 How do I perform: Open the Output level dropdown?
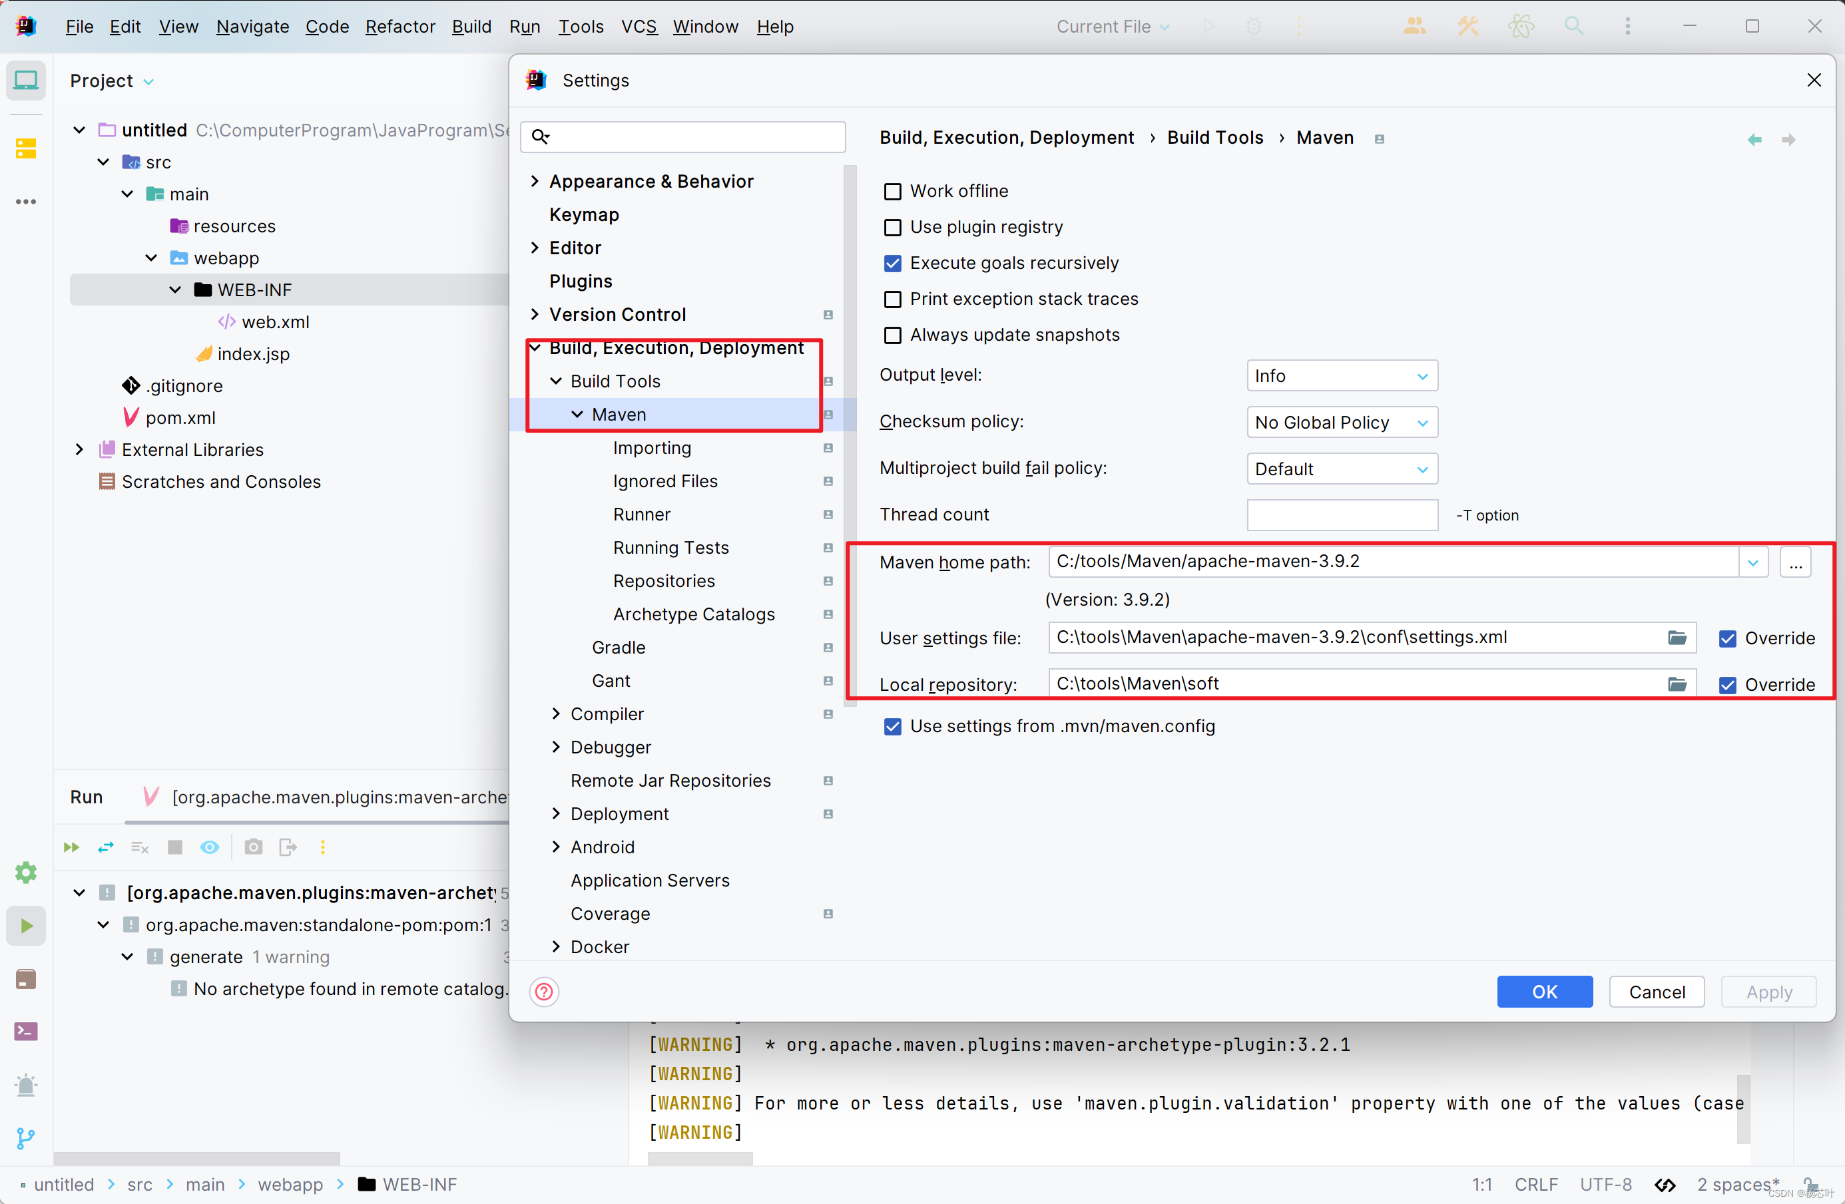tap(1342, 377)
